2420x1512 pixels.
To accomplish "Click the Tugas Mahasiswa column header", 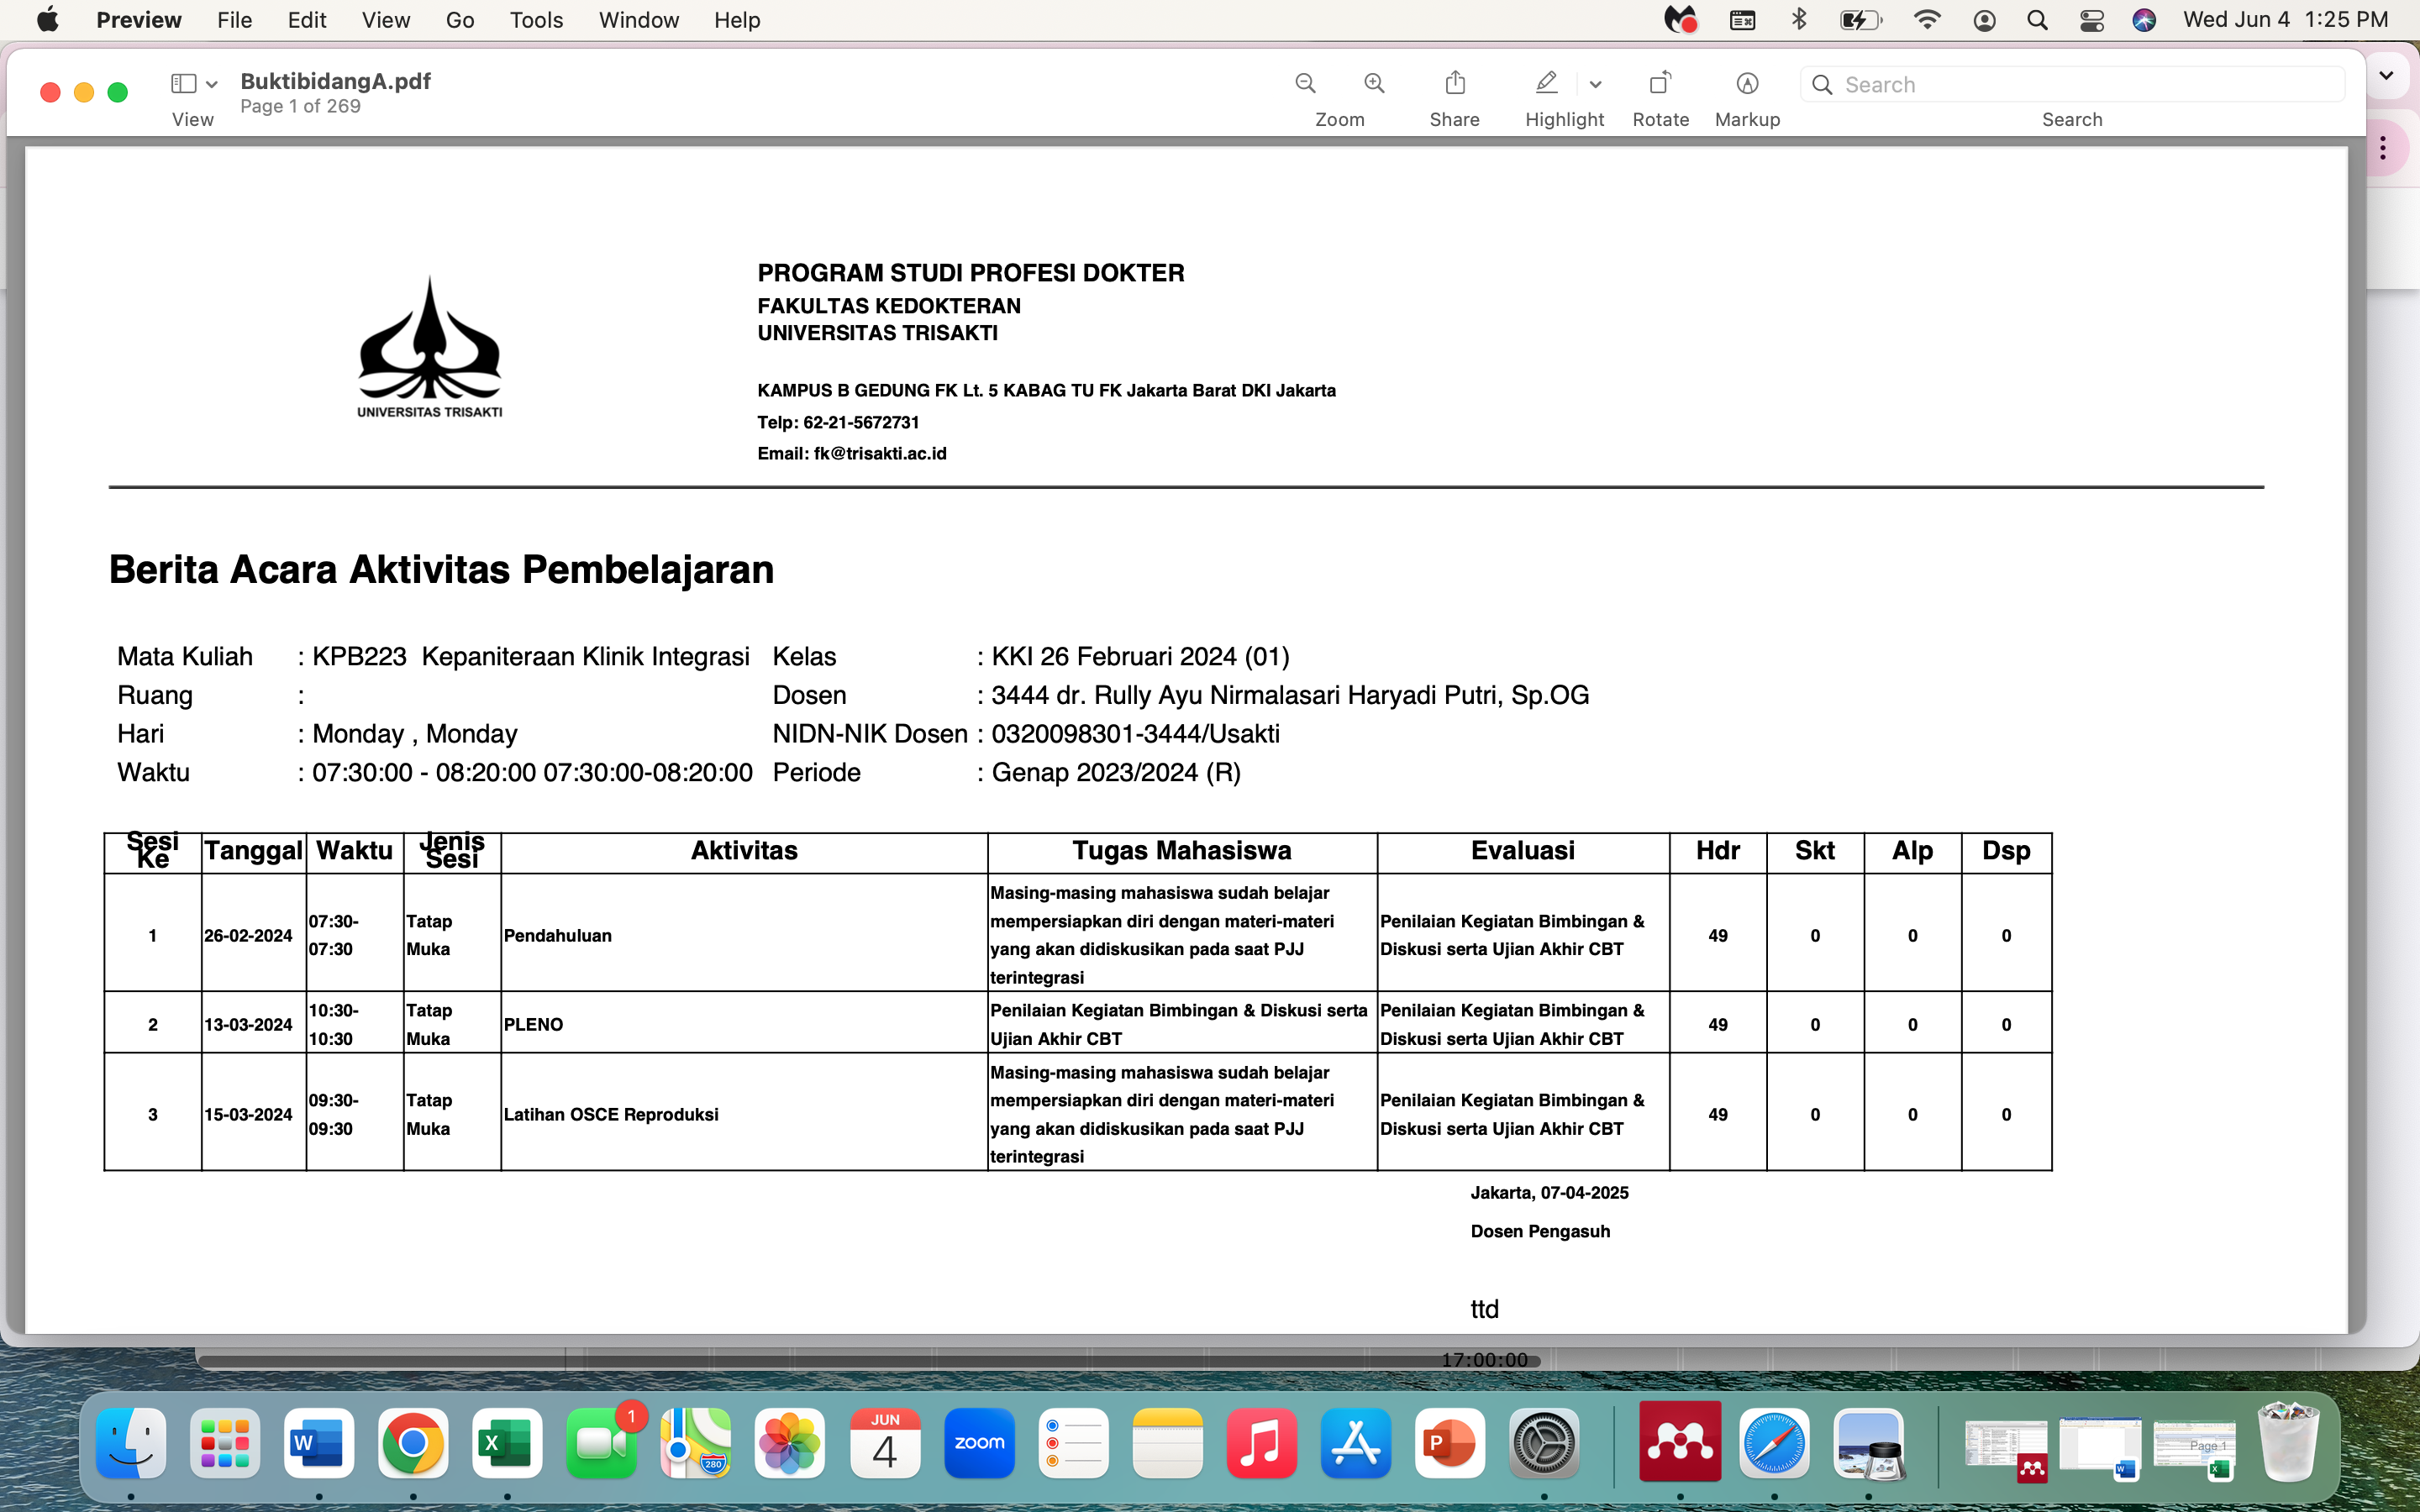I will tap(1182, 851).
